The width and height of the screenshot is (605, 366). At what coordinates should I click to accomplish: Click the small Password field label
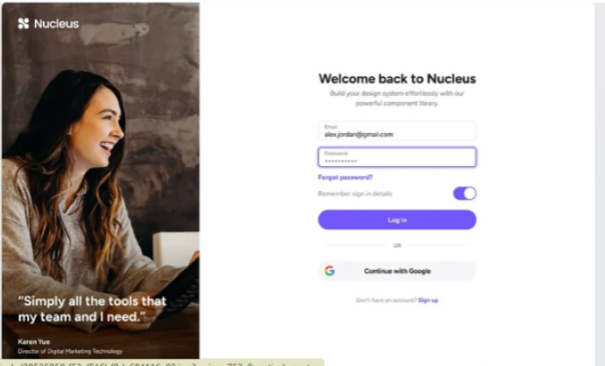point(336,153)
